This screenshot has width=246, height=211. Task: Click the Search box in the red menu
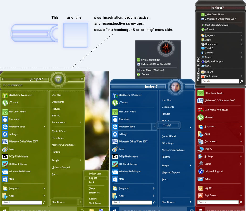point(218,202)
